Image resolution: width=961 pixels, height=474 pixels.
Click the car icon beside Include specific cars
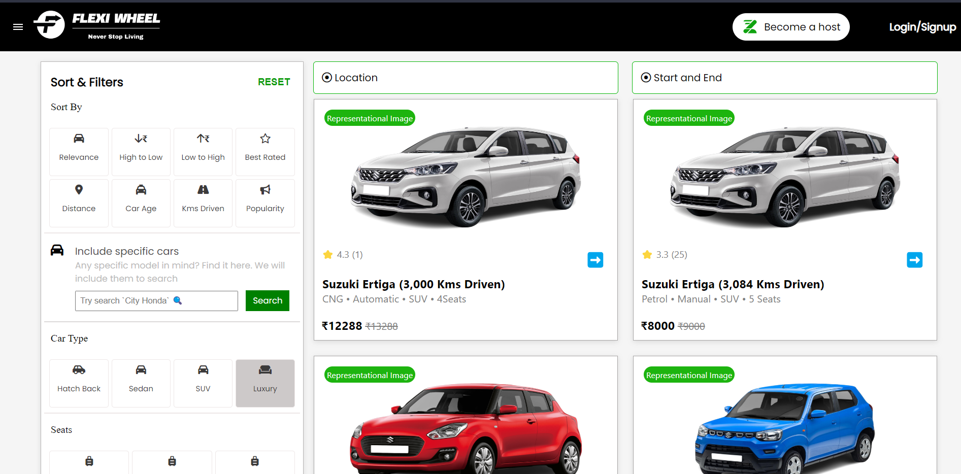click(x=57, y=250)
